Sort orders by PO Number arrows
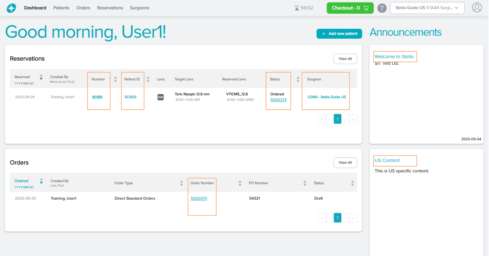 coord(305,183)
